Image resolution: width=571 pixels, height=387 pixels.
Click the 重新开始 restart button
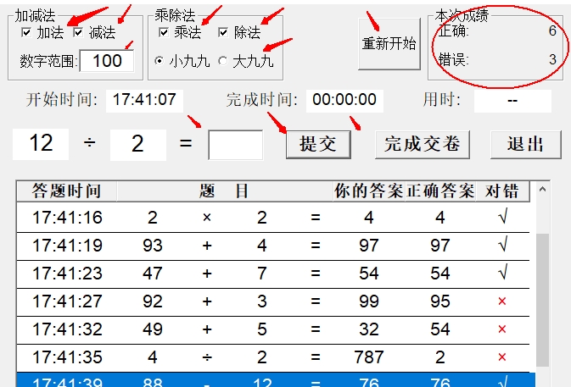point(389,44)
